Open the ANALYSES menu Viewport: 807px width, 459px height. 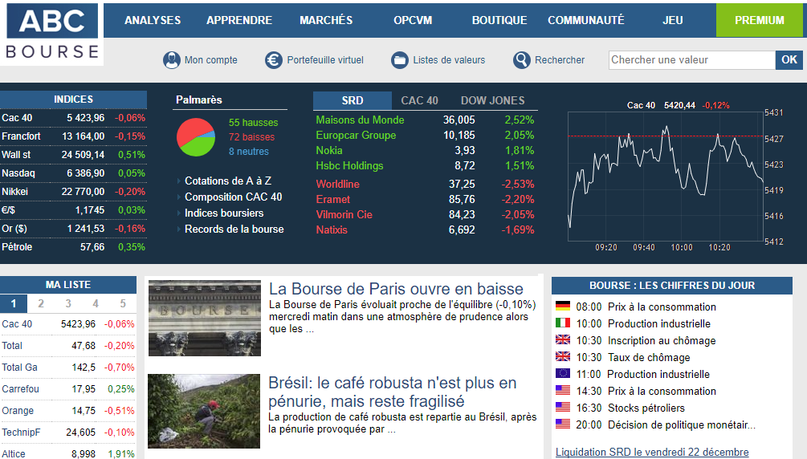[153, 20]
